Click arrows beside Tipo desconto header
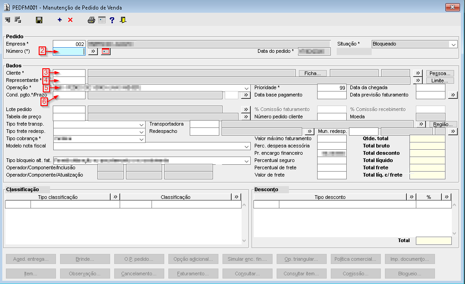 pos(411,197)
